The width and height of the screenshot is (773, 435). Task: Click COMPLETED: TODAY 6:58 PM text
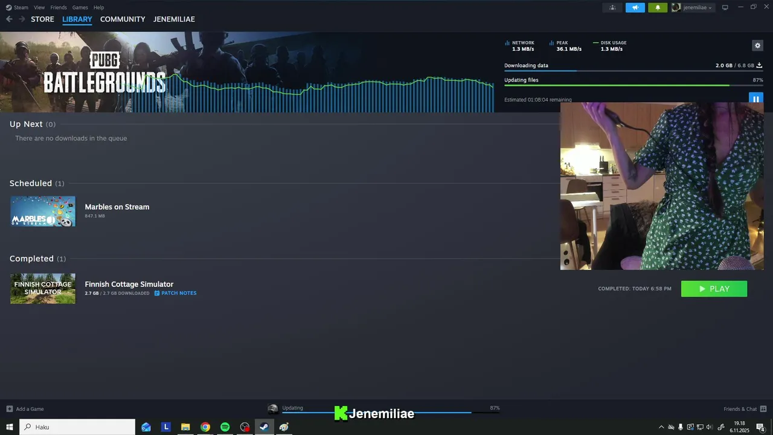tap(635, 289)
